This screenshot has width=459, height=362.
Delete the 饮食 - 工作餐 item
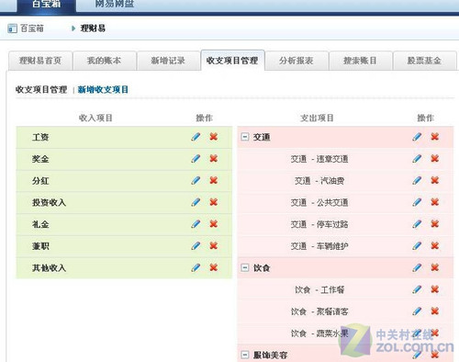435,289
